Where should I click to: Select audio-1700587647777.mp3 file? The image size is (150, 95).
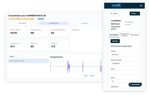tap(28, 61)
